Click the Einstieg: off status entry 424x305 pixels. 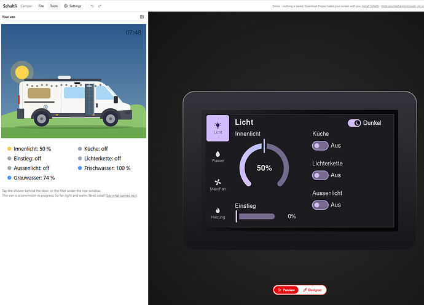coord(25,159)
